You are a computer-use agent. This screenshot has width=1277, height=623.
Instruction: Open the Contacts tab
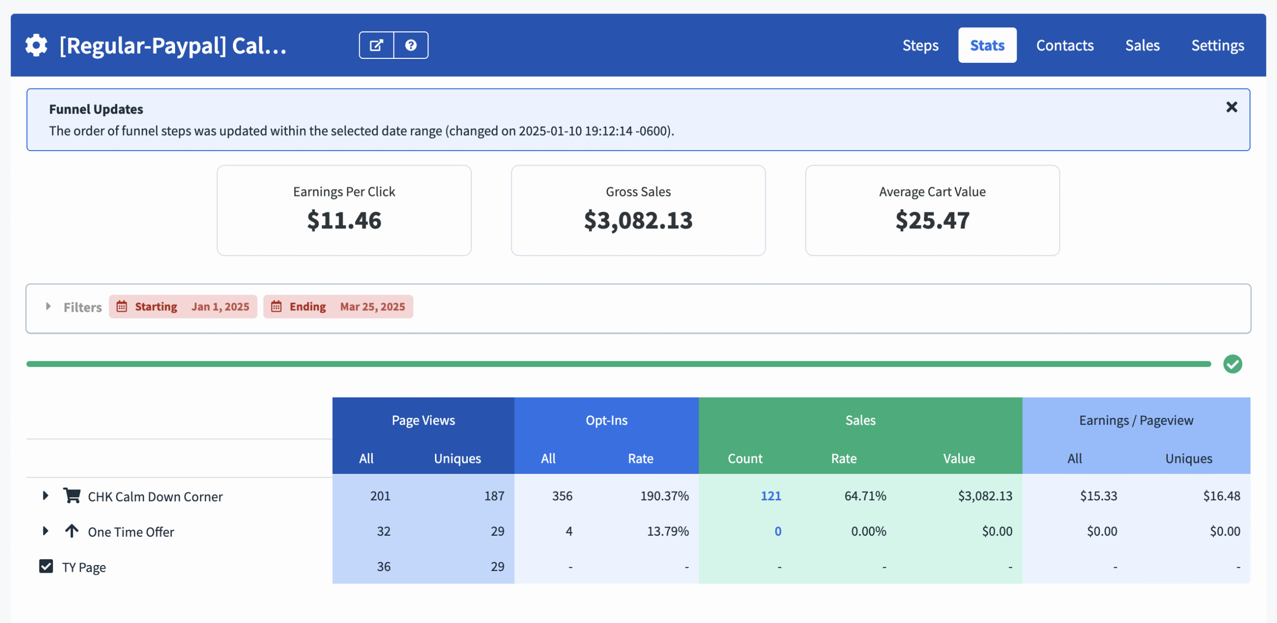[1064, 45]
